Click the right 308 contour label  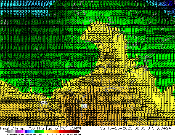tap(84, 106)
